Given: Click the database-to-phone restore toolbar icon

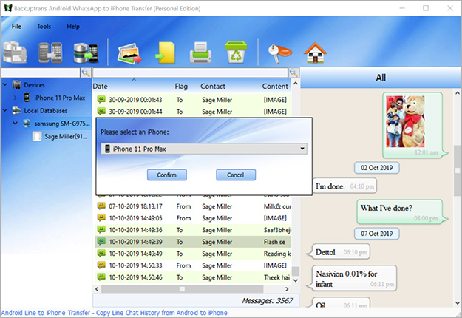Looking at the screenshot, I should [85, 53].
